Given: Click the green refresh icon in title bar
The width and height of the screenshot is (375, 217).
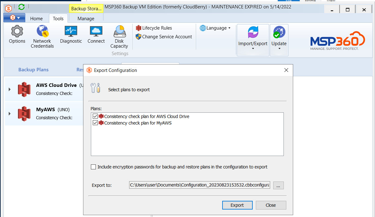Looking at the screenshot, I should pyautogui.click(x=21, y=7).
